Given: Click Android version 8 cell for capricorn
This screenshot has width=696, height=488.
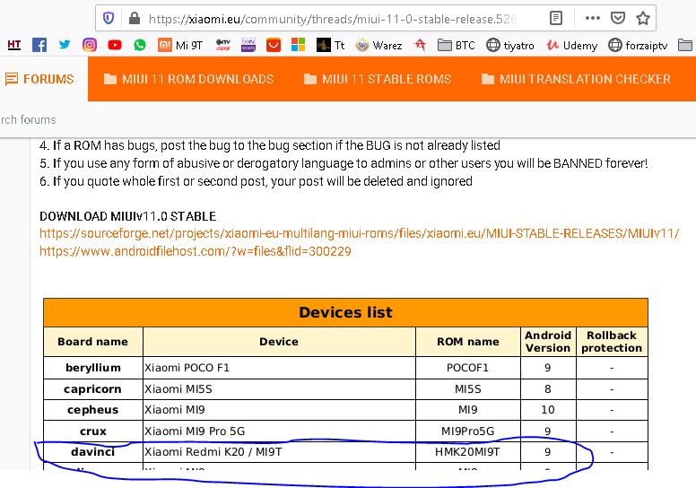Looking at the screenshot, I should (548, 389).
